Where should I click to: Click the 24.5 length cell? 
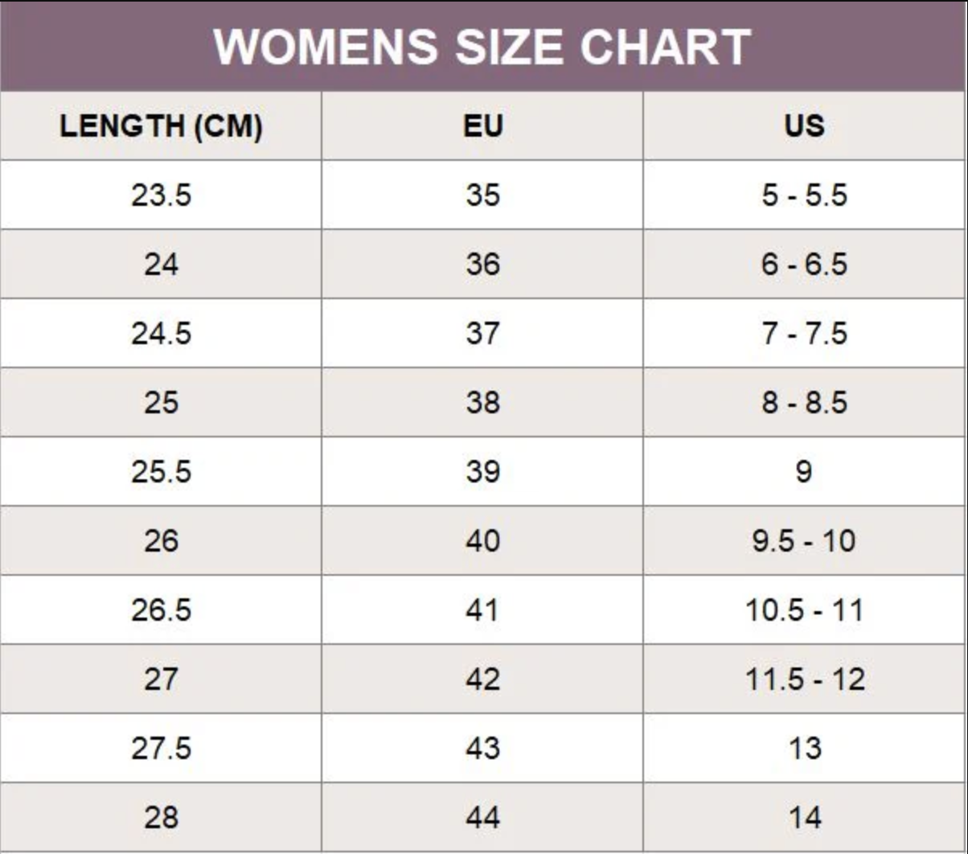pos(161,334)
